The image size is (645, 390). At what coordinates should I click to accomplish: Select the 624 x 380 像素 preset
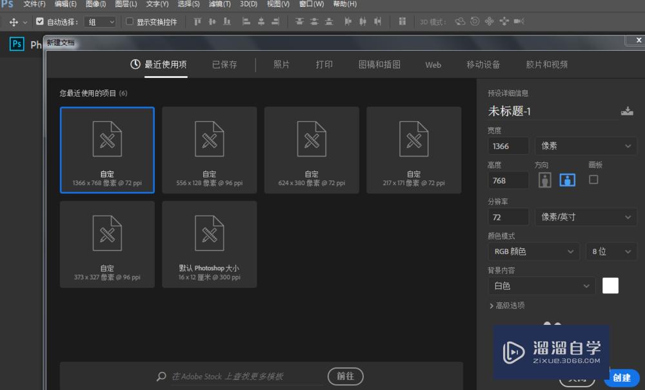312,150
